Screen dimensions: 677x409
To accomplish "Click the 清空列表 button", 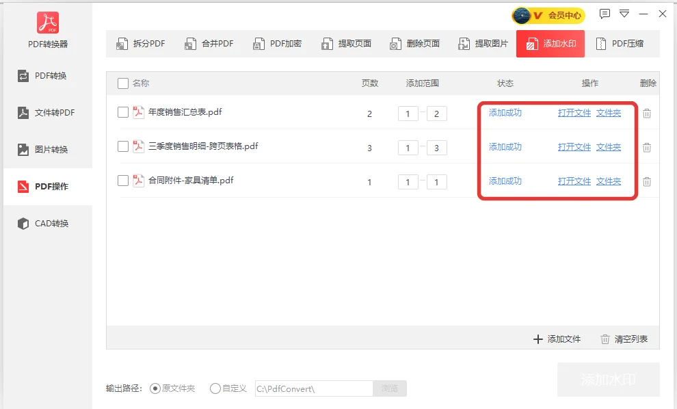I will [x=624, y=339].
